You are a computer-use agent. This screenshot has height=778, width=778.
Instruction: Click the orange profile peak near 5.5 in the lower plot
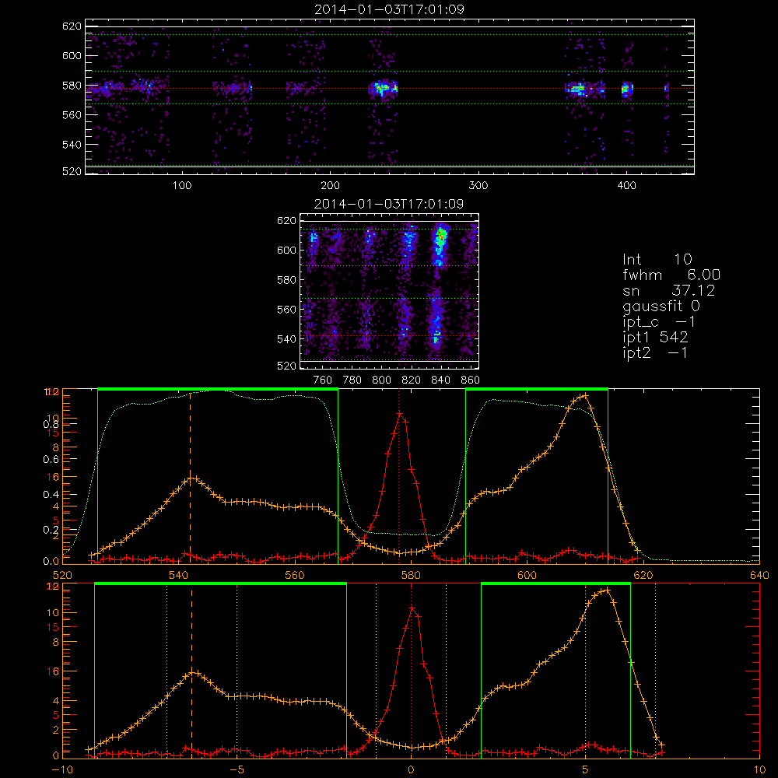607,590
